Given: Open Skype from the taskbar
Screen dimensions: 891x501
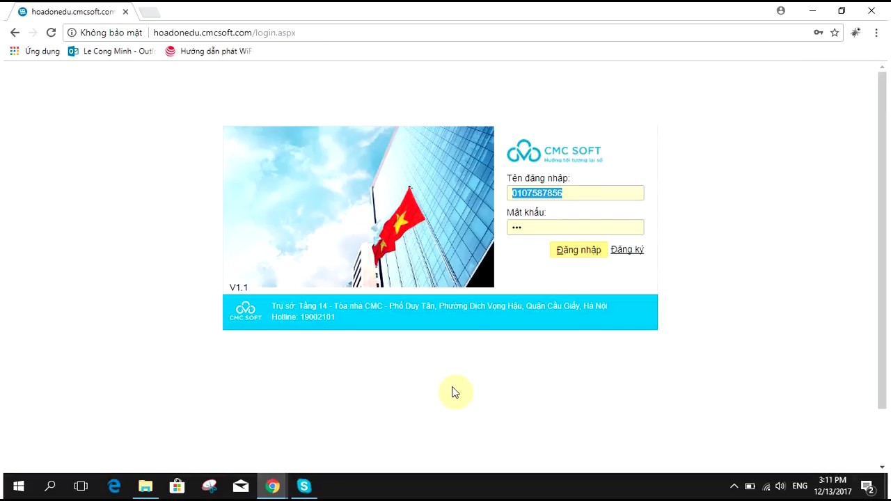Looking at the screenshot, I should pos(304,486).
